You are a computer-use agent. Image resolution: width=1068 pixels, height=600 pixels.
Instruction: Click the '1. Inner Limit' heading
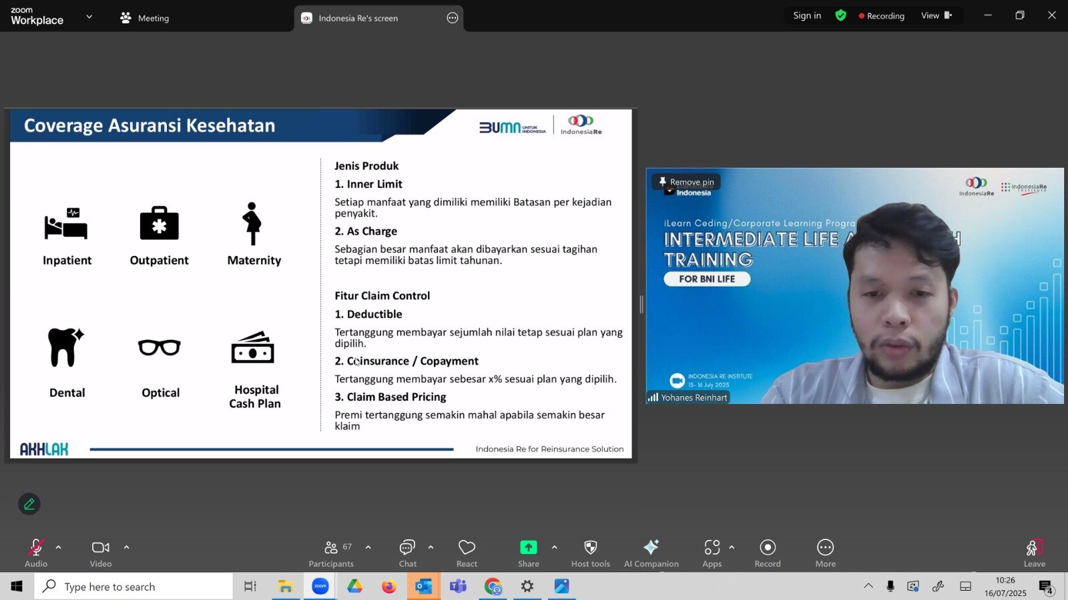[368, 184]
